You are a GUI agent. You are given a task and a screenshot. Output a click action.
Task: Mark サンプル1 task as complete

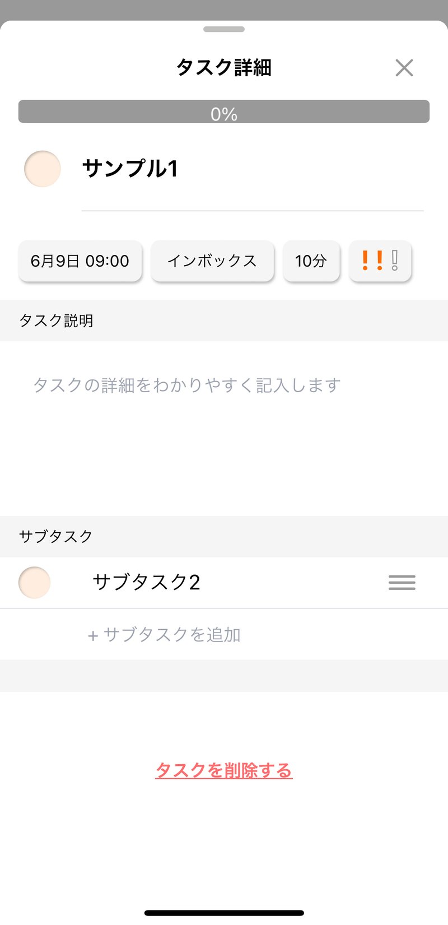click(x=43, y=169)
